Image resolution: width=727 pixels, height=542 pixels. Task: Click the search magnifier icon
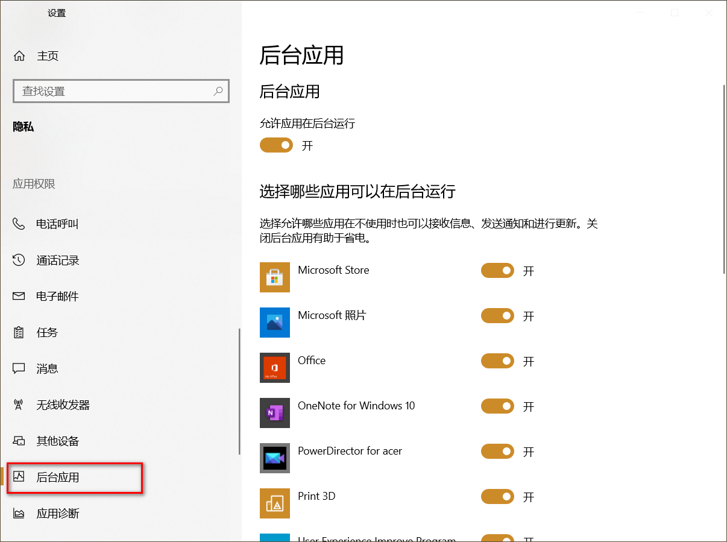tap(218, 91)
